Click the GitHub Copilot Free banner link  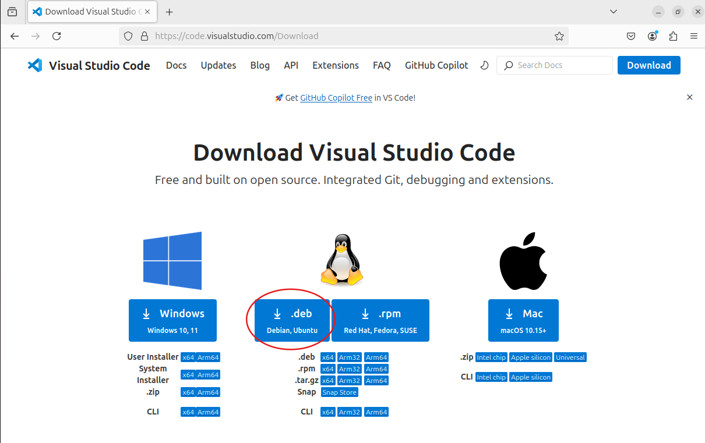[336, 98]
